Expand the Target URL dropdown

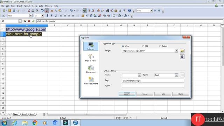[176, 51]
